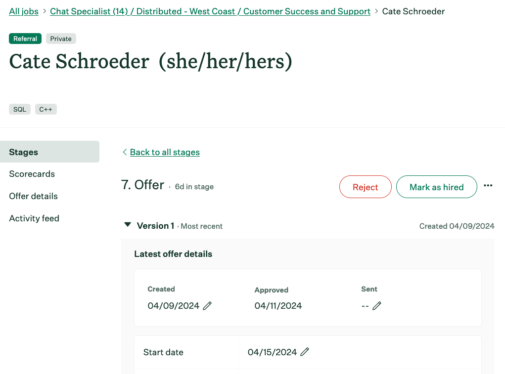Click the back chevron beside Back to all stages
The width and height of the screenshot is (505, 374).
click(125, 152)
